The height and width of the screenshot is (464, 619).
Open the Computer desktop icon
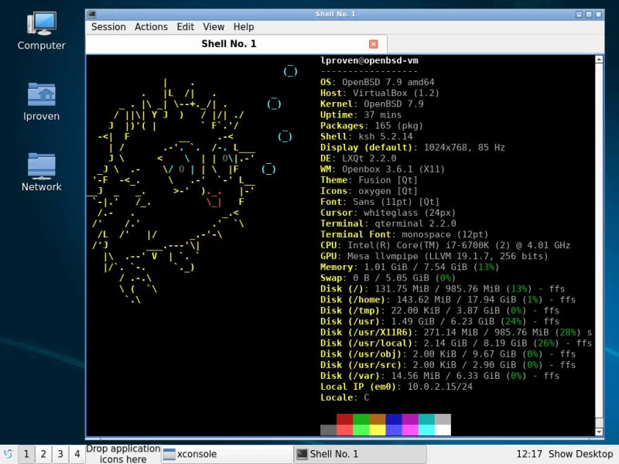(x=42, y=31)
